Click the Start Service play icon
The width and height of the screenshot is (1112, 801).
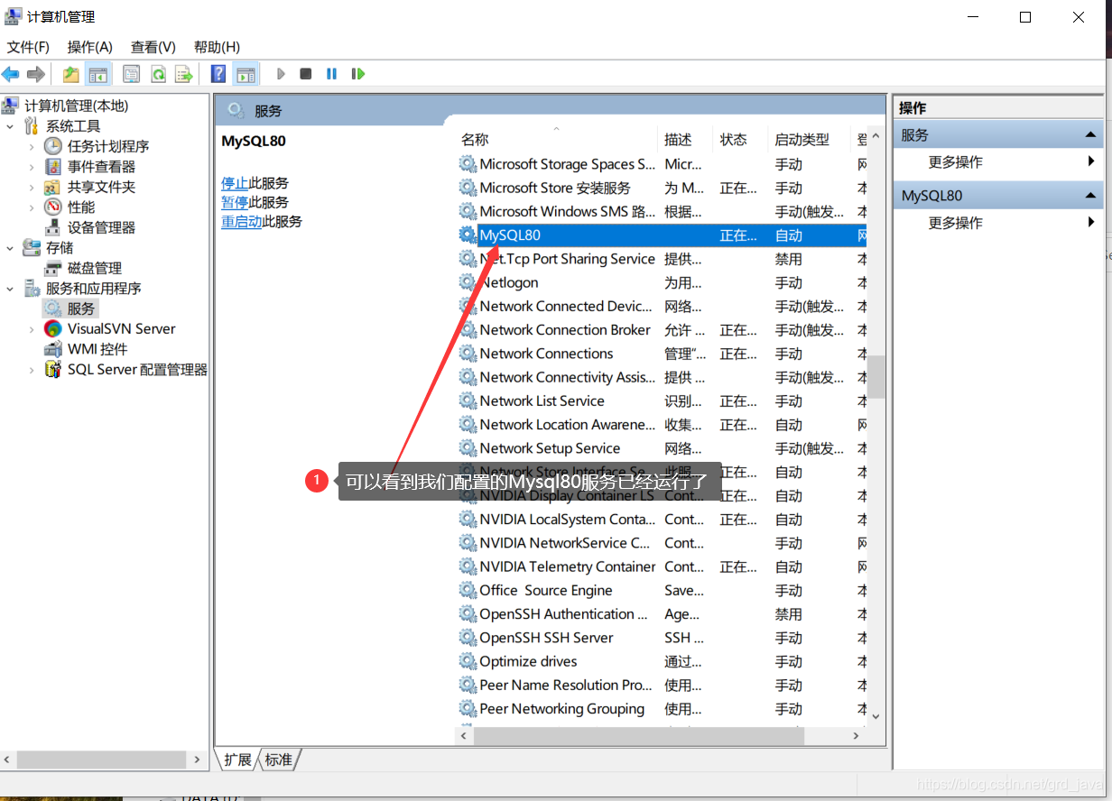pos(281,74)
